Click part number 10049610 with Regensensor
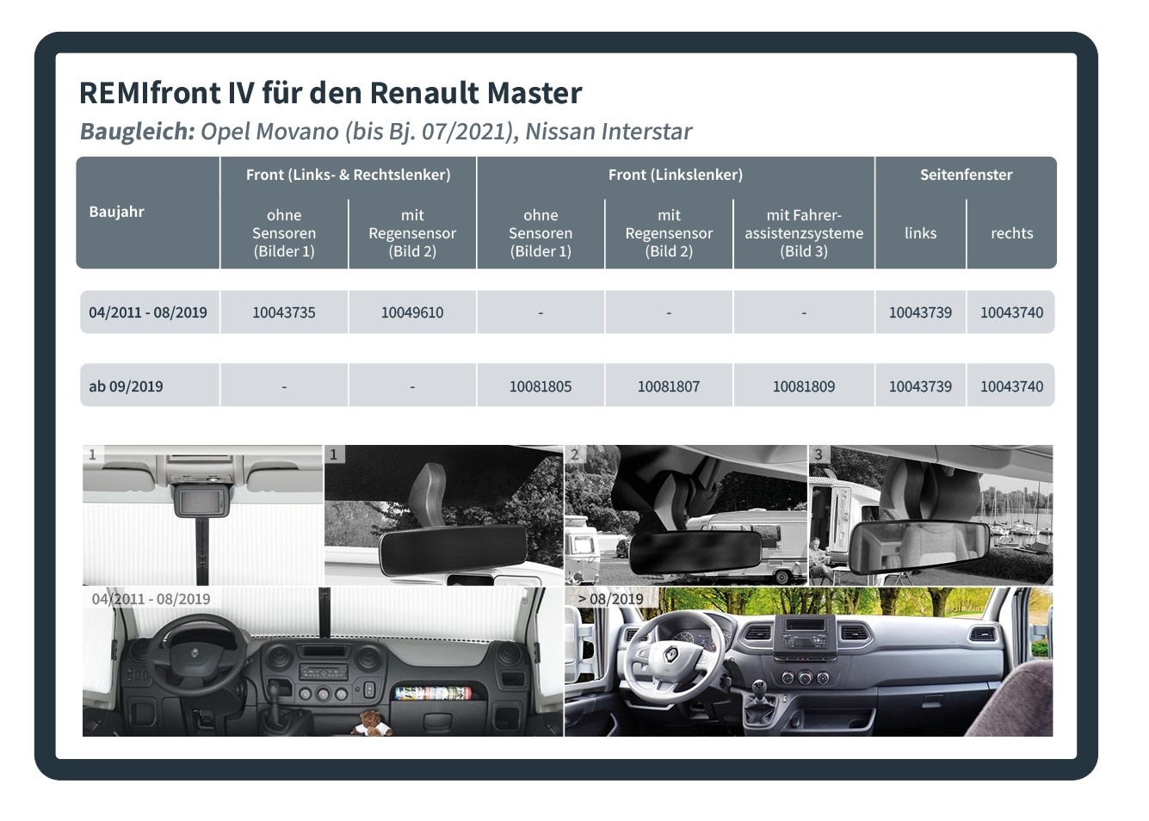 tap(411, 312)
